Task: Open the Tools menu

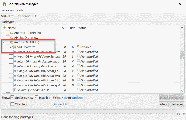Action: [19, 10]
